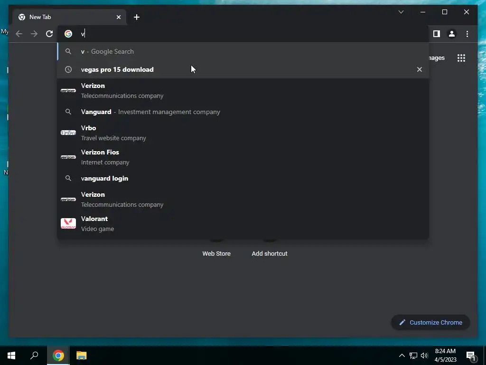The width and height of the screenshot is (486, 365).
Task: Click the Google icon in address bar
Action: pyautogui.click(x=68, y=34)
